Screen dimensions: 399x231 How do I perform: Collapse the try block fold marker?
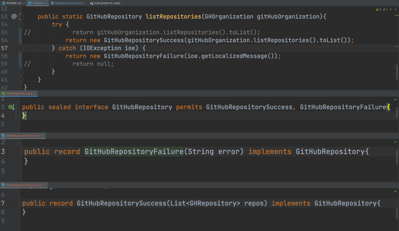(22, 25)
